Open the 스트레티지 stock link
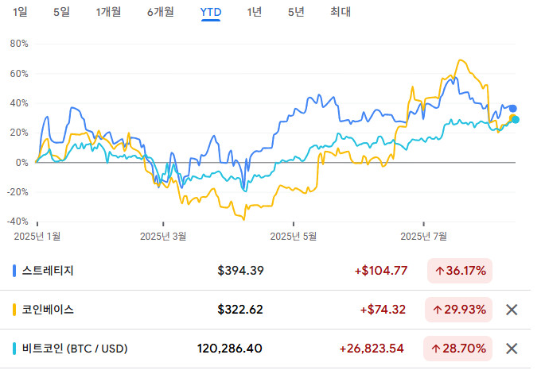The image size is (545, 370). click(49, 271)
